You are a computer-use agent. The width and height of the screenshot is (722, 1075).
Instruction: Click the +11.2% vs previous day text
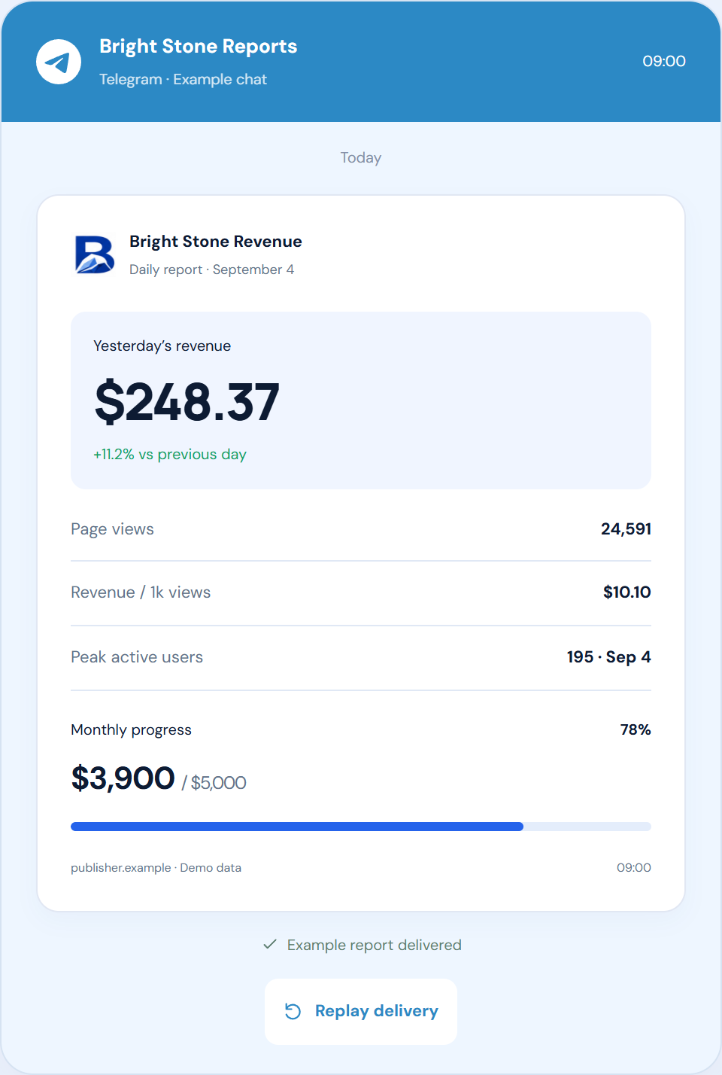point(170,454)
